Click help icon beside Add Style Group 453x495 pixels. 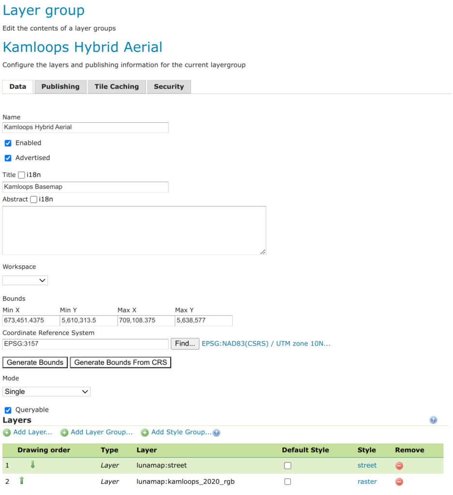217,433
